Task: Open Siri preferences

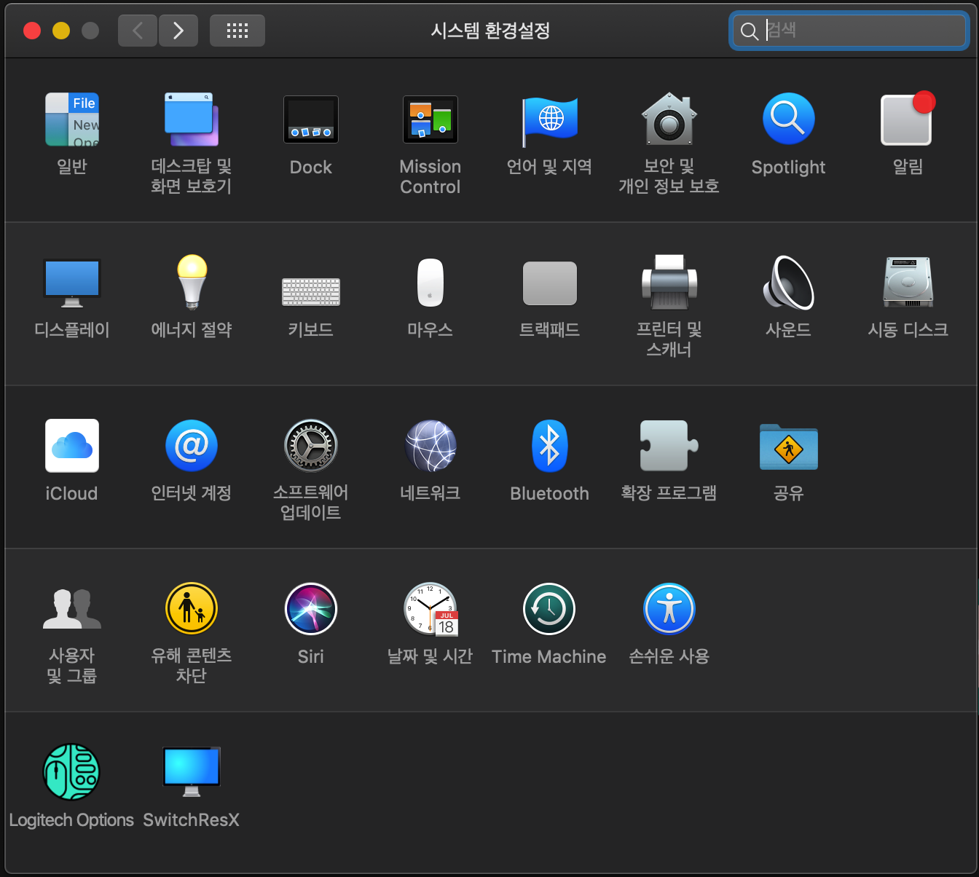Action: click(311, 609)
